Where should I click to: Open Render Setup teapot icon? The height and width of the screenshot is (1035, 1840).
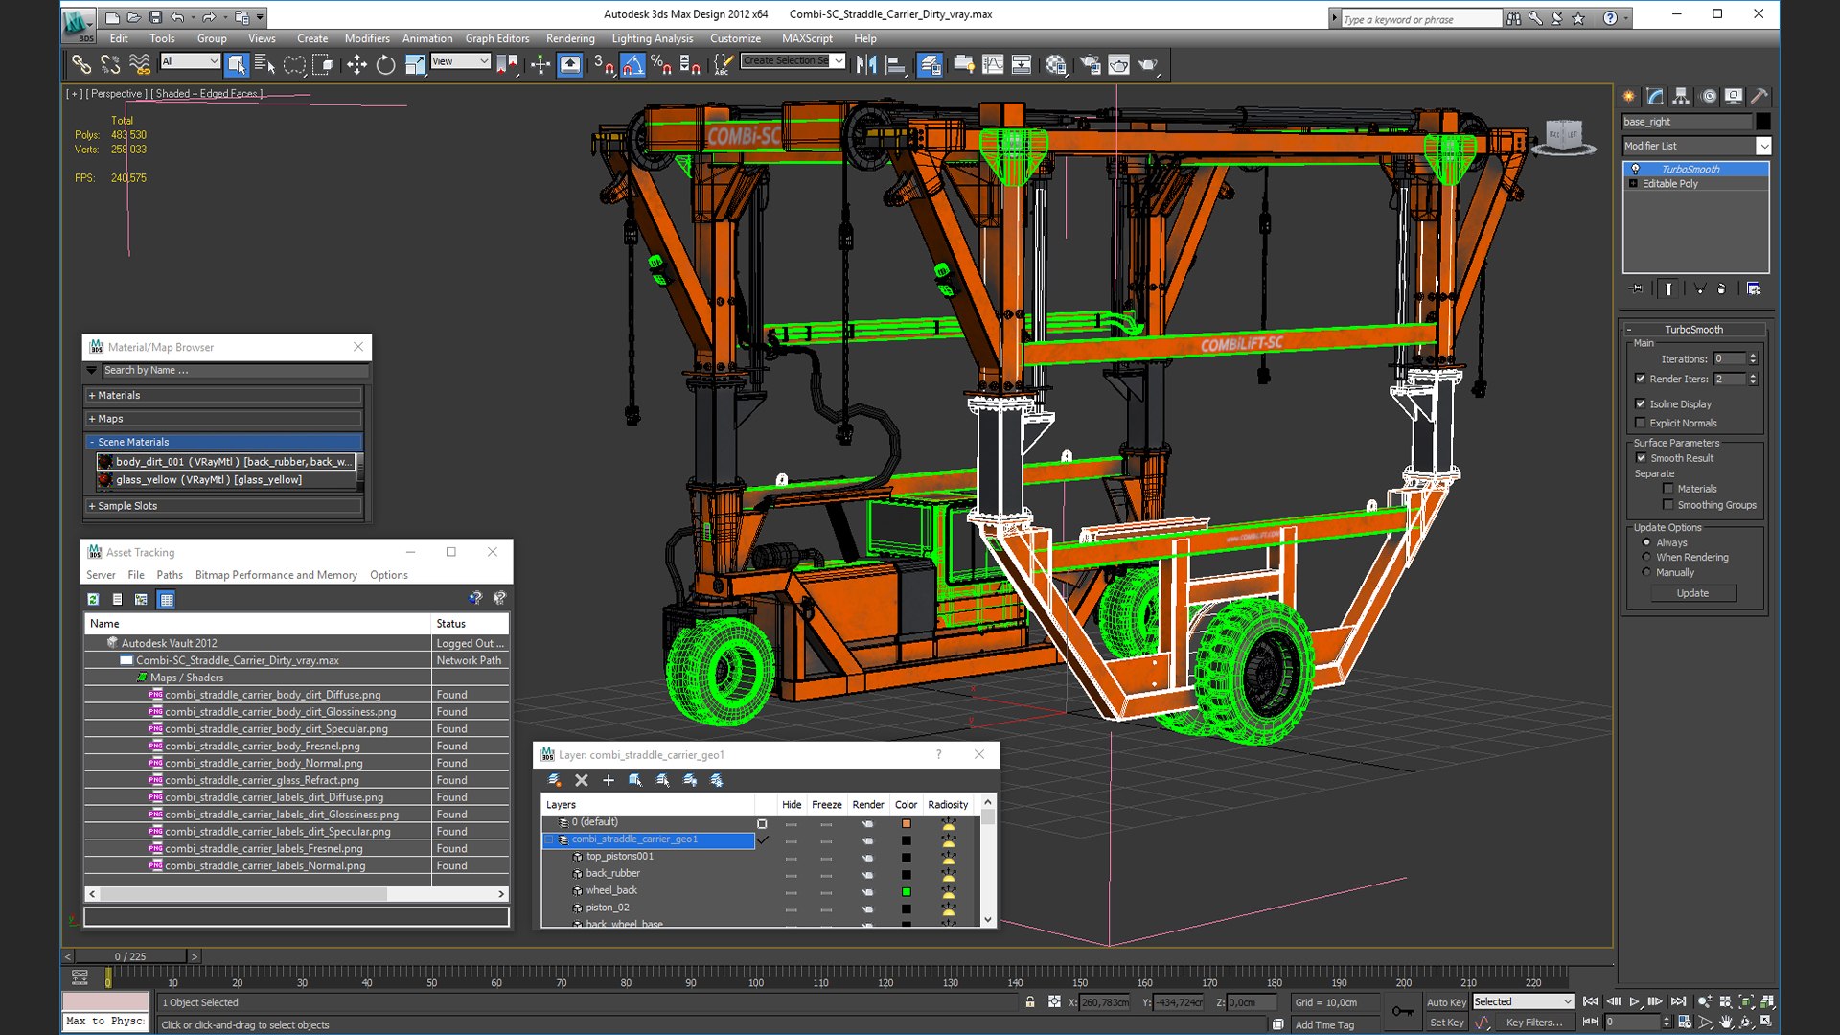pos(1090,64)
